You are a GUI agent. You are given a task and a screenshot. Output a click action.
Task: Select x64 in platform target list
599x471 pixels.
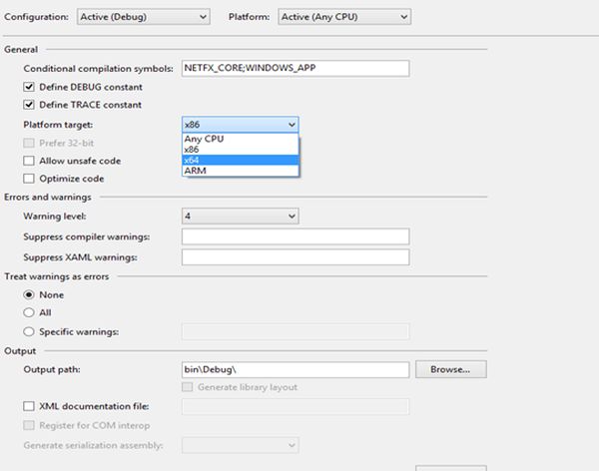241,160
